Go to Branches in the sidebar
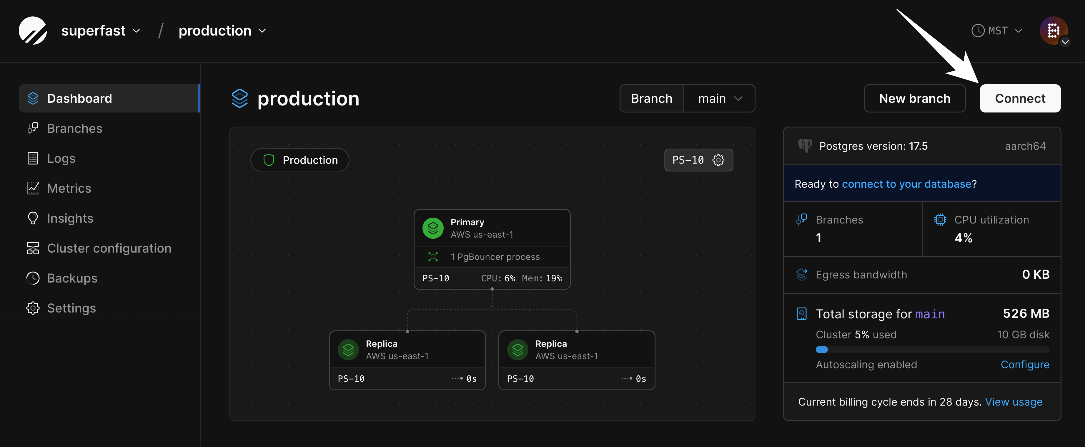This screenshot has height=447, width=1085. click(x=74, y=128)
